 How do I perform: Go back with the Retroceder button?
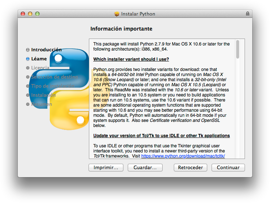pyautogui.click(x=191, y=167)
